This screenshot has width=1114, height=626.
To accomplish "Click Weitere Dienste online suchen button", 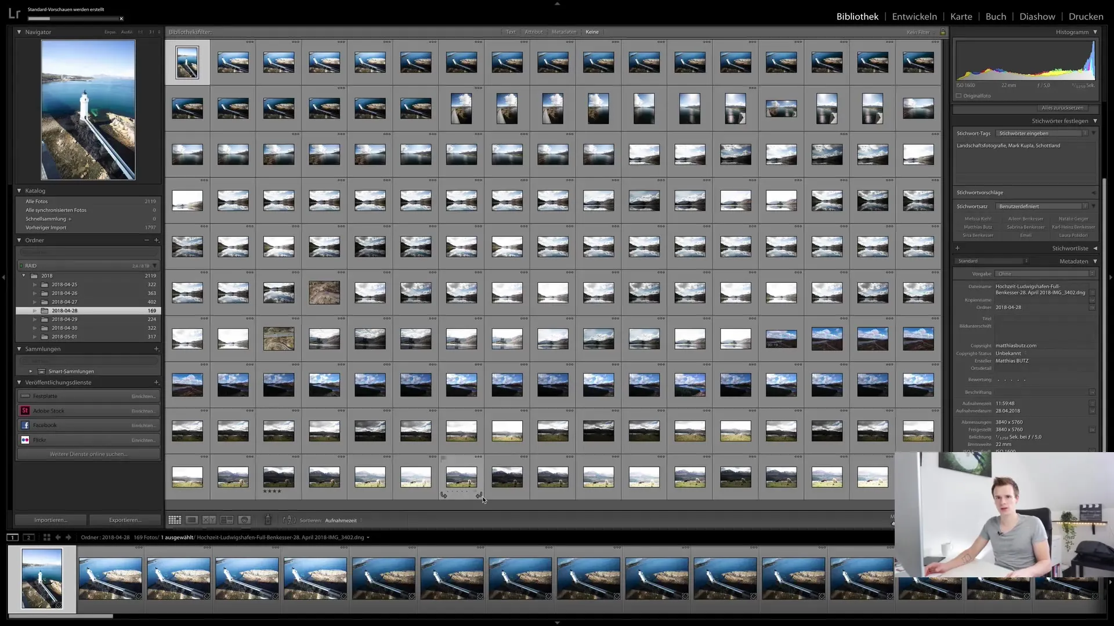I will tap(88, 454).
